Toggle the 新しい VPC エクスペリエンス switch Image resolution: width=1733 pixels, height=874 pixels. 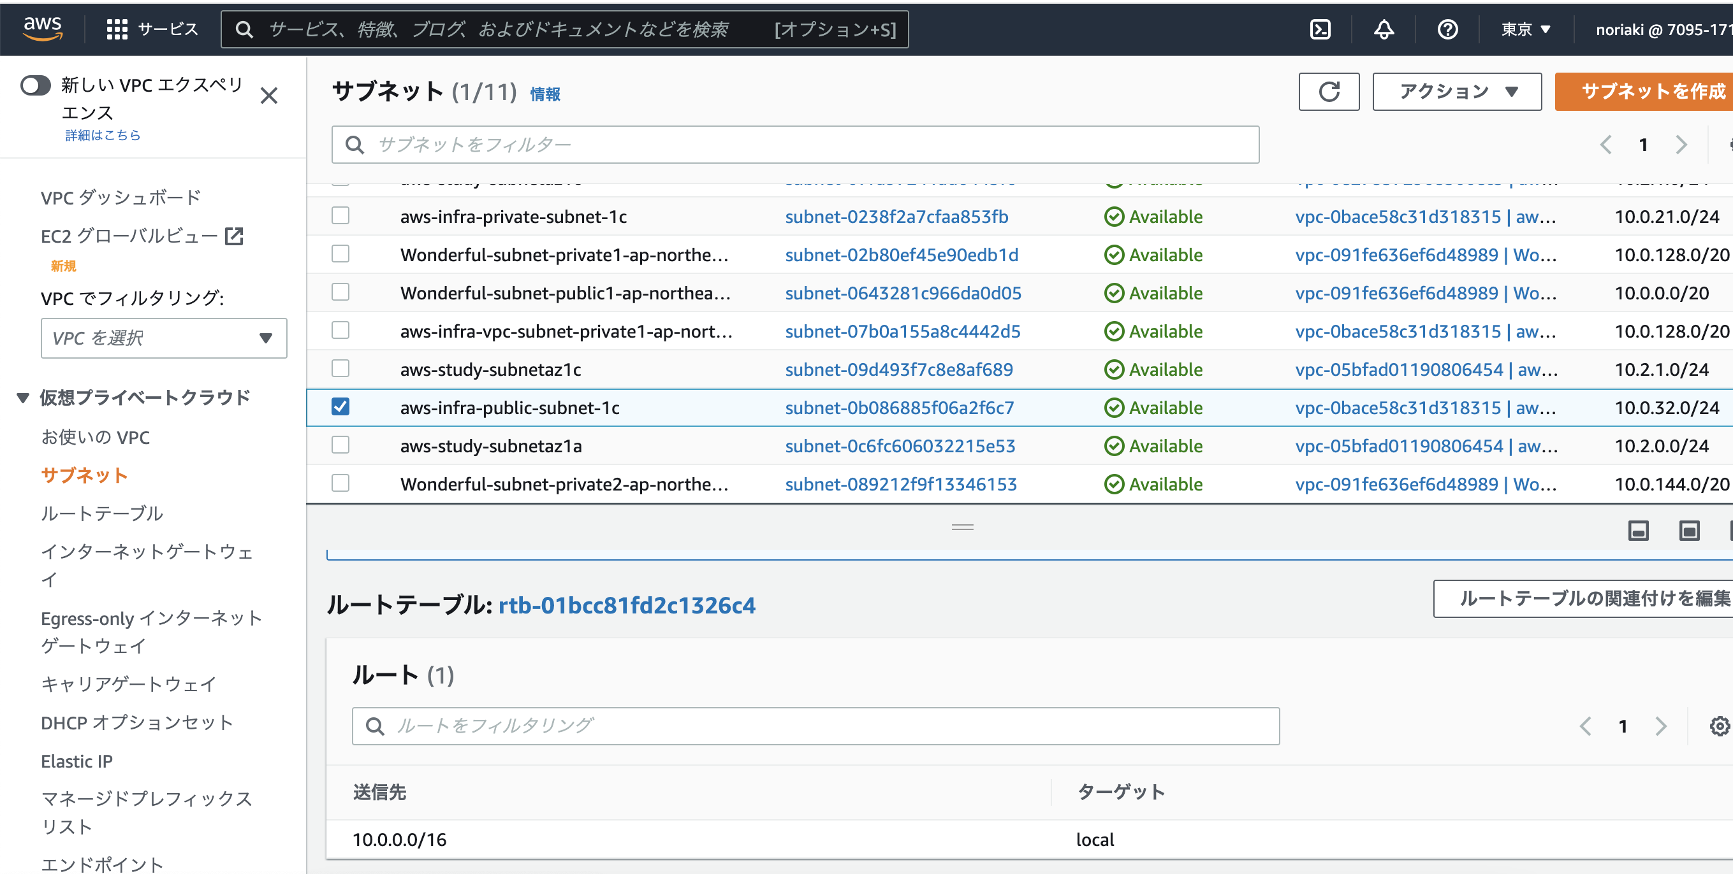tap(36, 86)
